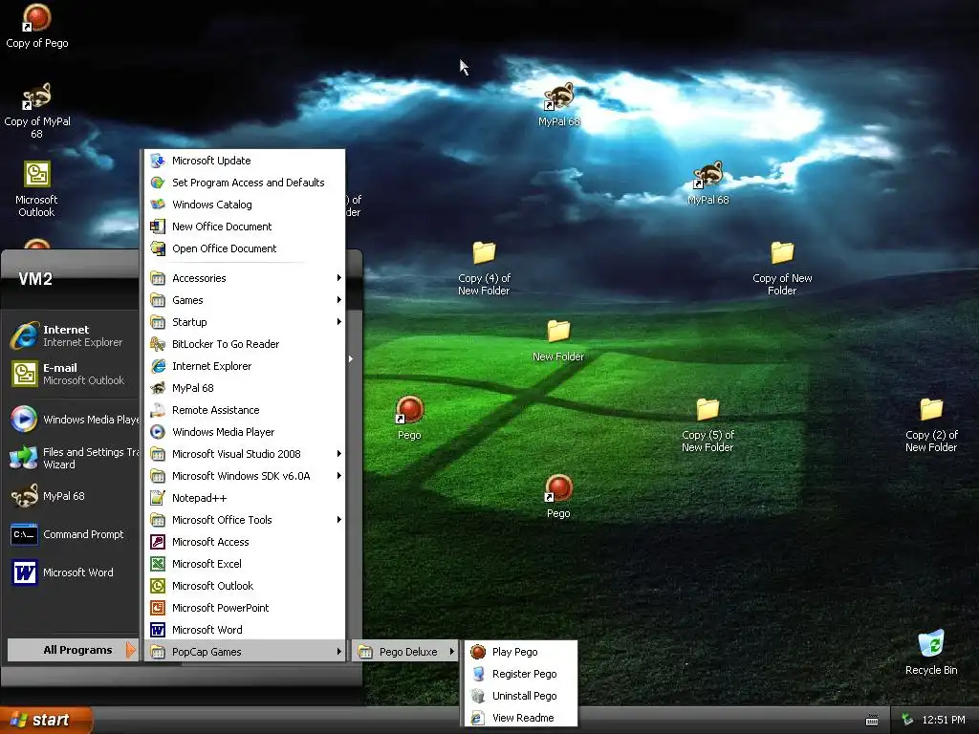Open Set Program Access and Defaults
The width and height of the screenshot is (979, 734).
(x=245, y=183)
